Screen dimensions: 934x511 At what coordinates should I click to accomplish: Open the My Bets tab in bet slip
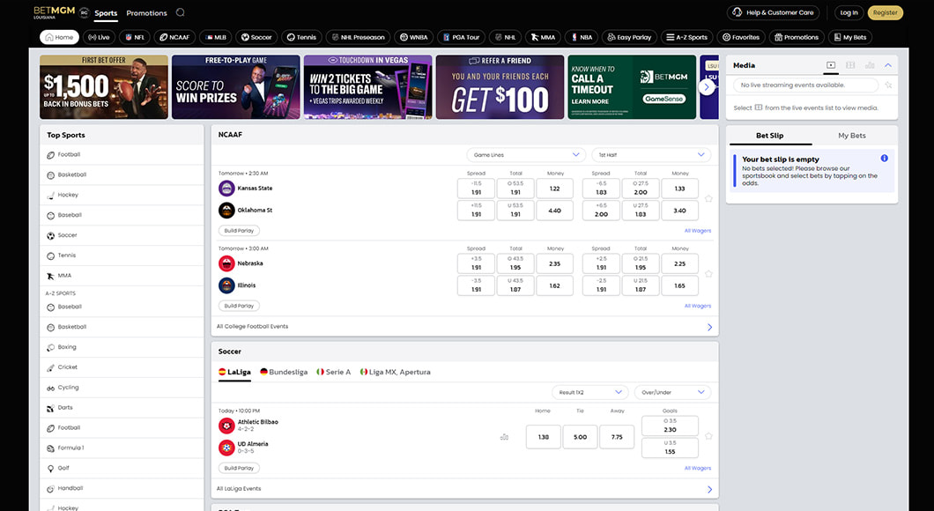852,135
